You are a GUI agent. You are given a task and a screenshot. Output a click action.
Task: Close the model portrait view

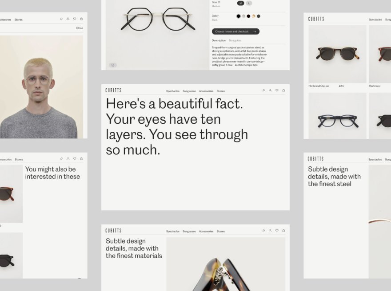80,28
